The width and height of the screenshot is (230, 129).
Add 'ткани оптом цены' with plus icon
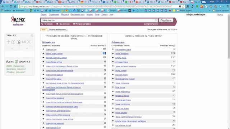point(43,79)
